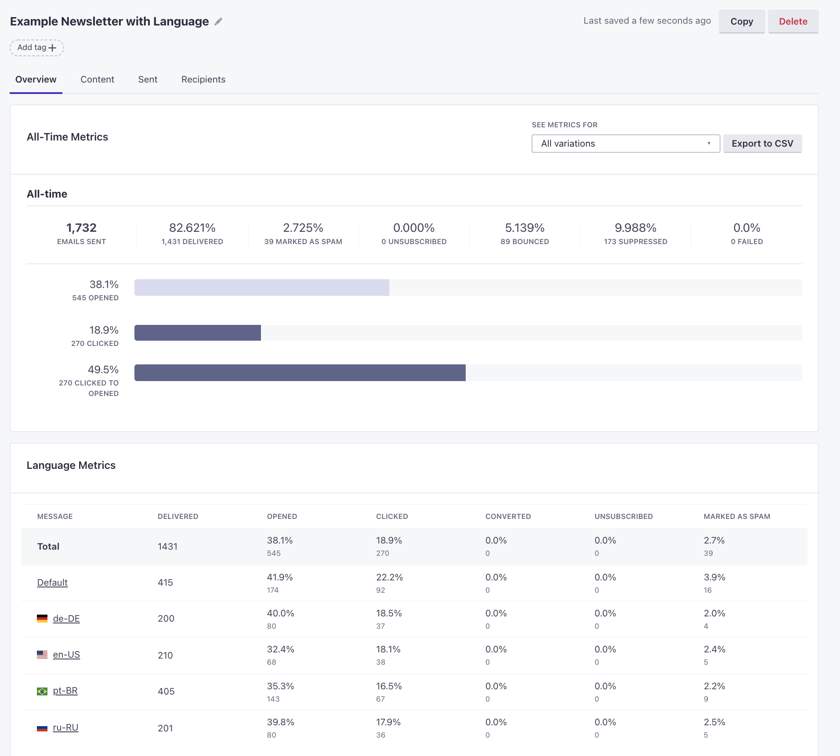Open the en-US language link

click(x=66, y=655)
